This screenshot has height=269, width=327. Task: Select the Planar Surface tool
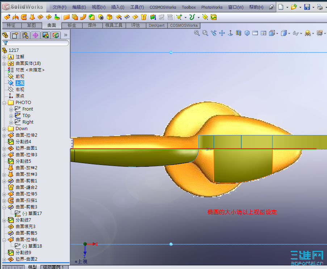(x=67, y=17)
